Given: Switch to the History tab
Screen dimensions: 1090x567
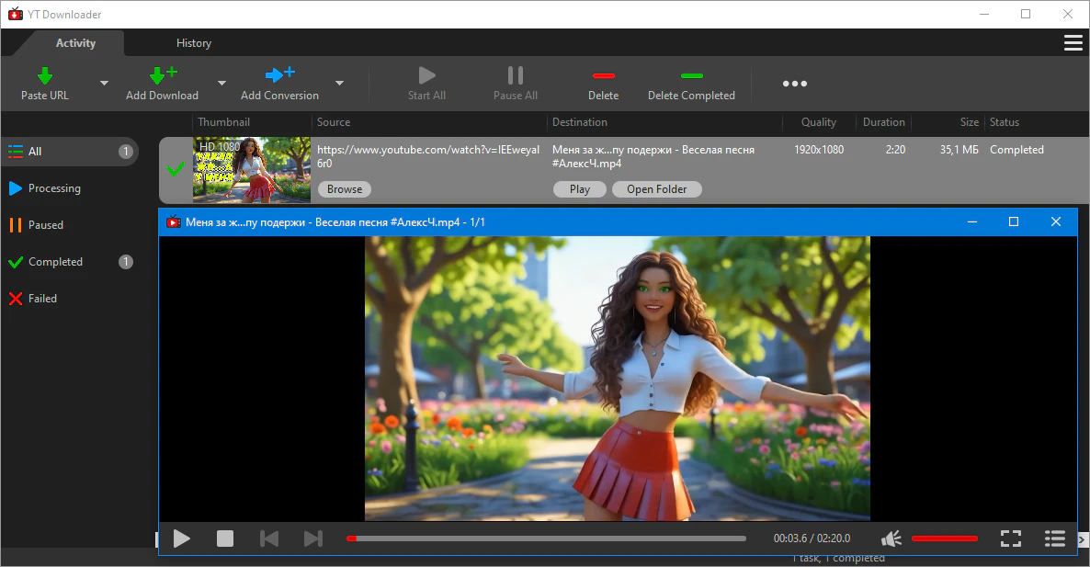Looking at the screenshot, I should click(x=194, y=43).
